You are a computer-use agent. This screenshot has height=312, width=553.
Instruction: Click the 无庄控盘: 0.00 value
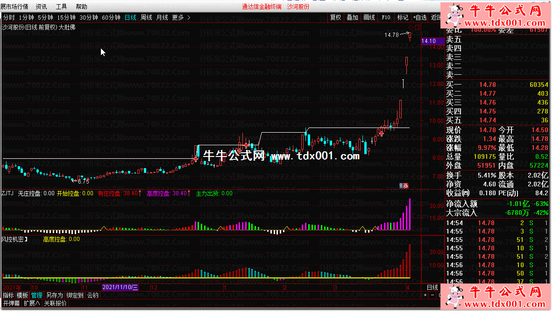(x=36, y=193)
